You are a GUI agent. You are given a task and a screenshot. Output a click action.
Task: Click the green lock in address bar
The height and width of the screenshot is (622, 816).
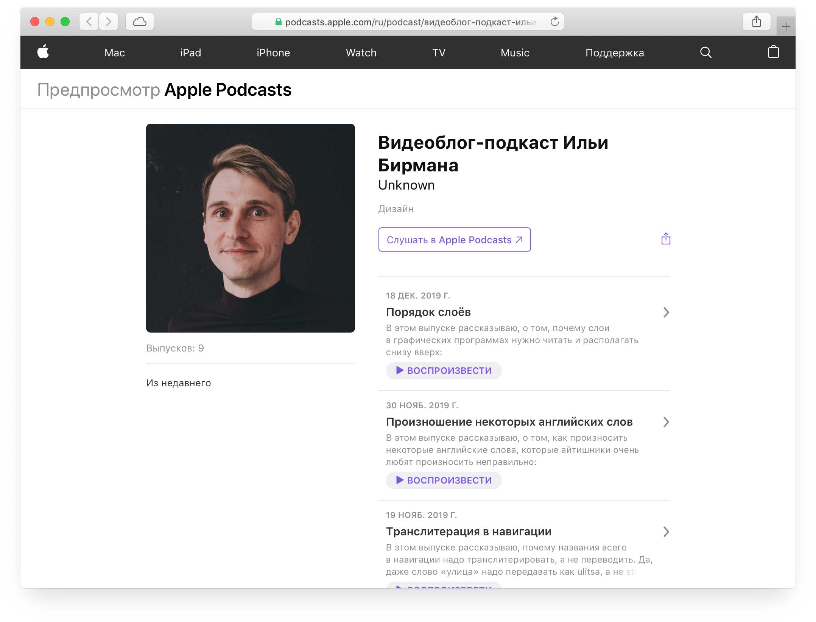(278, 22)
